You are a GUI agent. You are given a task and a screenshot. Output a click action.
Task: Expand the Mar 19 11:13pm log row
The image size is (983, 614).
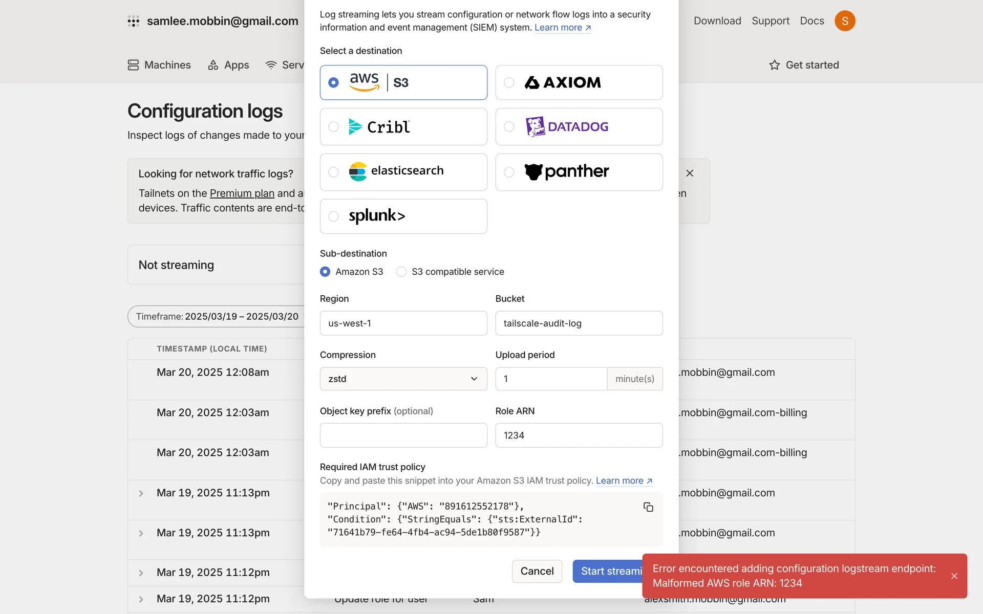(141, 493)
